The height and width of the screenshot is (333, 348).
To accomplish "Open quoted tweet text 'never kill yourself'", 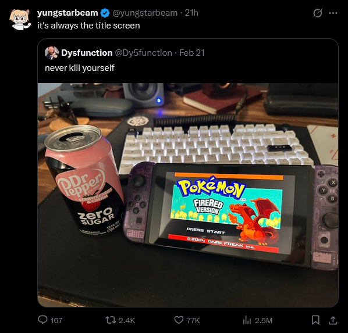I will pyautogui.click(x=80, y=68).
